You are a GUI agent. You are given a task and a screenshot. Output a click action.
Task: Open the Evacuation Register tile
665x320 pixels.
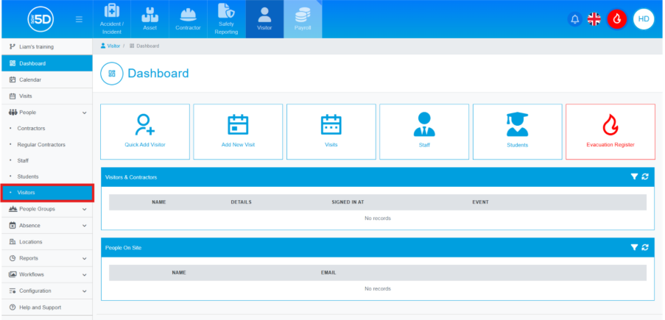click(x=610, y=132)
